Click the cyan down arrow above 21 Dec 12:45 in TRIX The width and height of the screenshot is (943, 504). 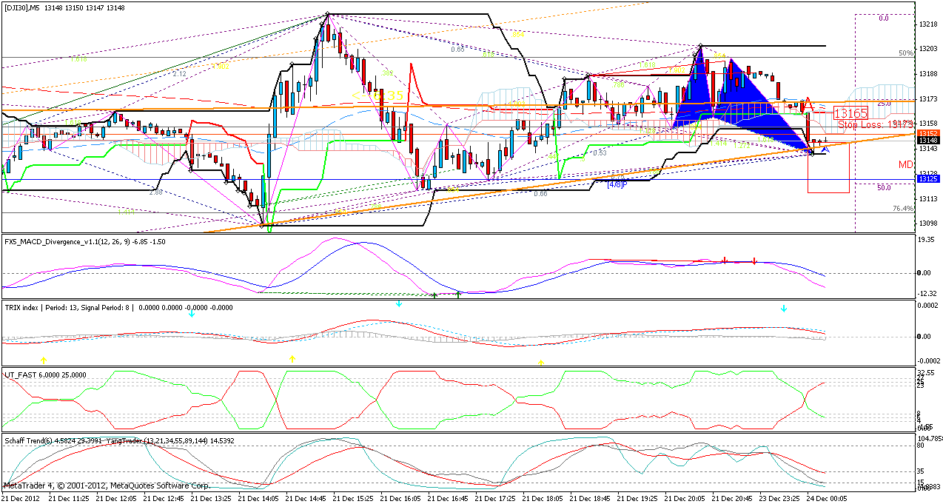click(191, 314)
